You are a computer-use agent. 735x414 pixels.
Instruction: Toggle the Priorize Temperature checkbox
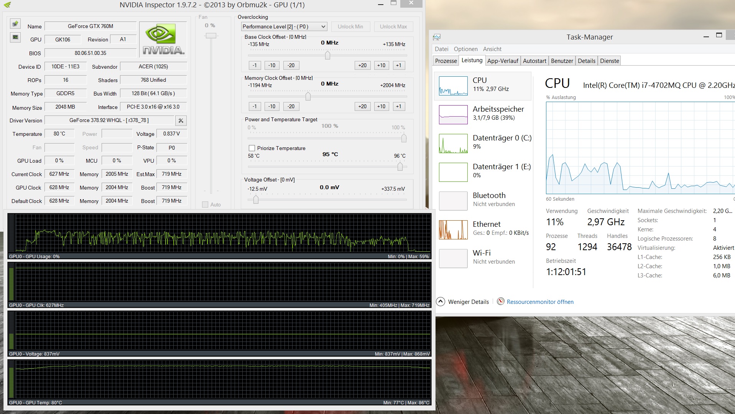252,148
